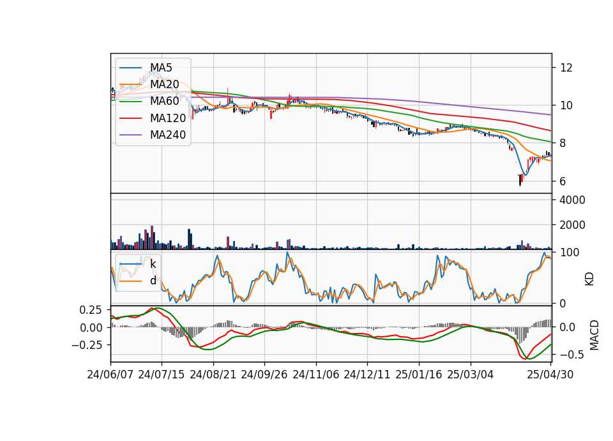Screen dimensions: 613x441
Task: Click the MA60 legend label
Action: point(164,102)
